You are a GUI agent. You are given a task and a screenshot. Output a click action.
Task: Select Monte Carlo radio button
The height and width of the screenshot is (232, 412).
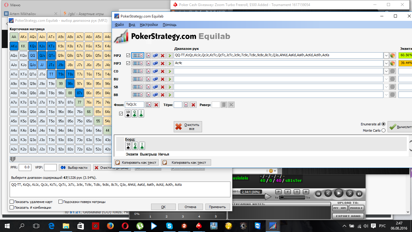click(x=383, y=130)
